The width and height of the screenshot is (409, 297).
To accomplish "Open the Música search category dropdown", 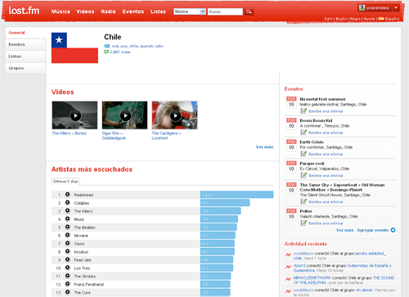I will 190,11.
